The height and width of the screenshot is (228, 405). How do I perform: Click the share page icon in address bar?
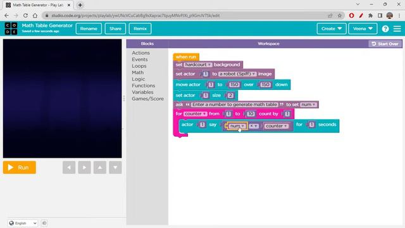(x=330, y=15)
